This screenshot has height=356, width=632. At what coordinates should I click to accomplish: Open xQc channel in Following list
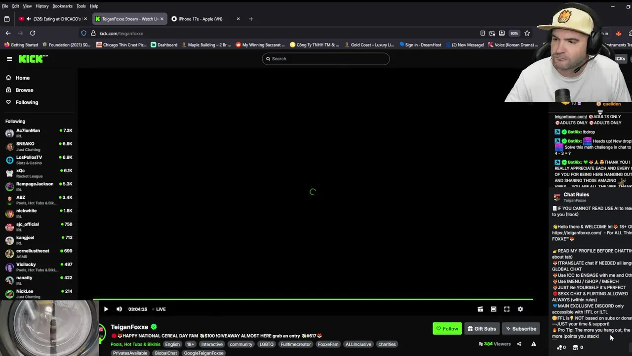39,173
